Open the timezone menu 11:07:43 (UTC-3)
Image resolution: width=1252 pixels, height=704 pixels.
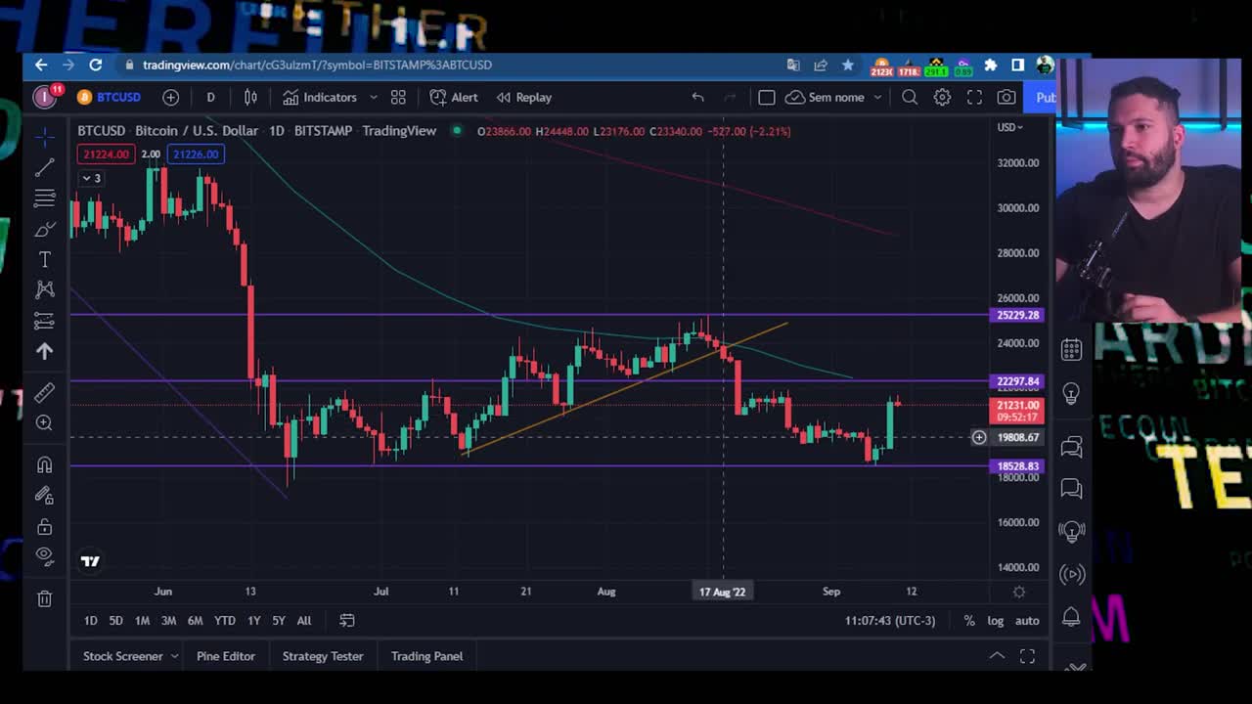tap(890, 620)
